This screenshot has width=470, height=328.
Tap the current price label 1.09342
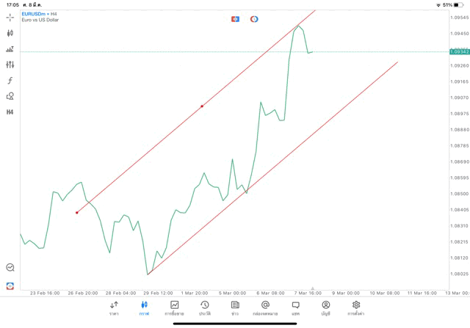pyautogui.click(x=460, y=51)
